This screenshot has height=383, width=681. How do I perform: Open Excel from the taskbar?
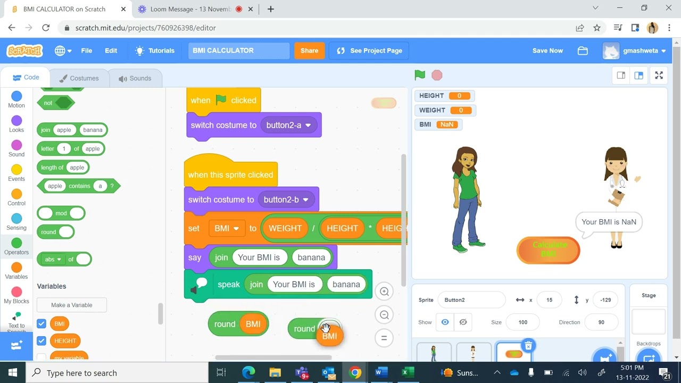408,372
